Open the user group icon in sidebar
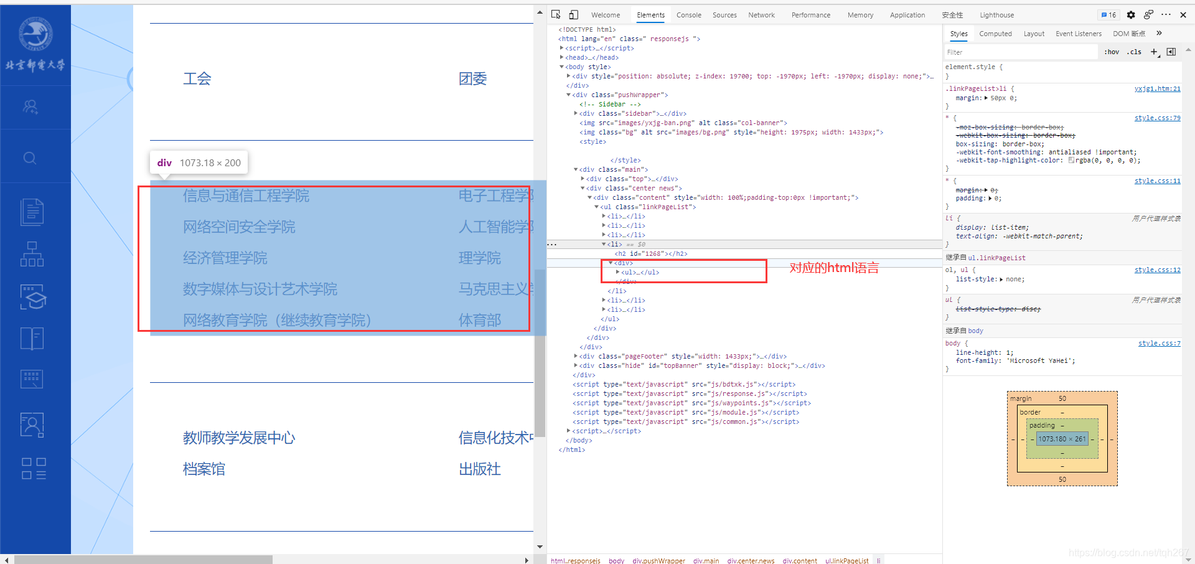 click(x=30, y=107)
